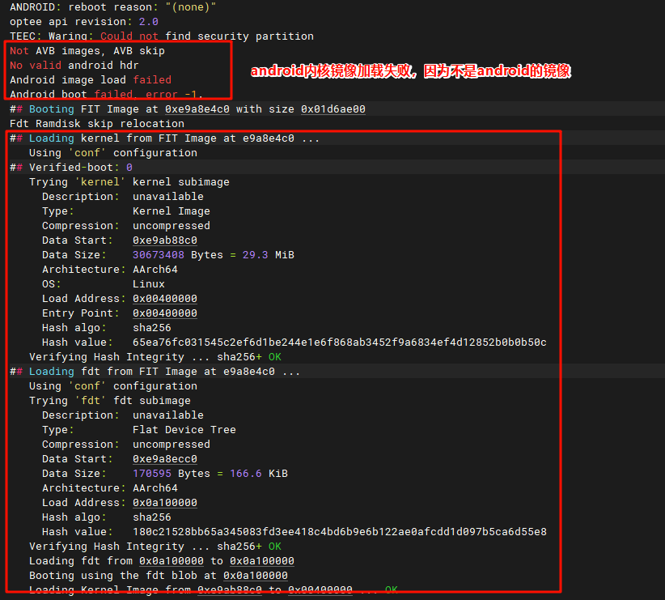Click the underlined address 0xe9a8e4c0 in Booting line

click(x=197, y=109)
